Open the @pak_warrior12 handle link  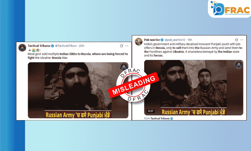[175, 40]
